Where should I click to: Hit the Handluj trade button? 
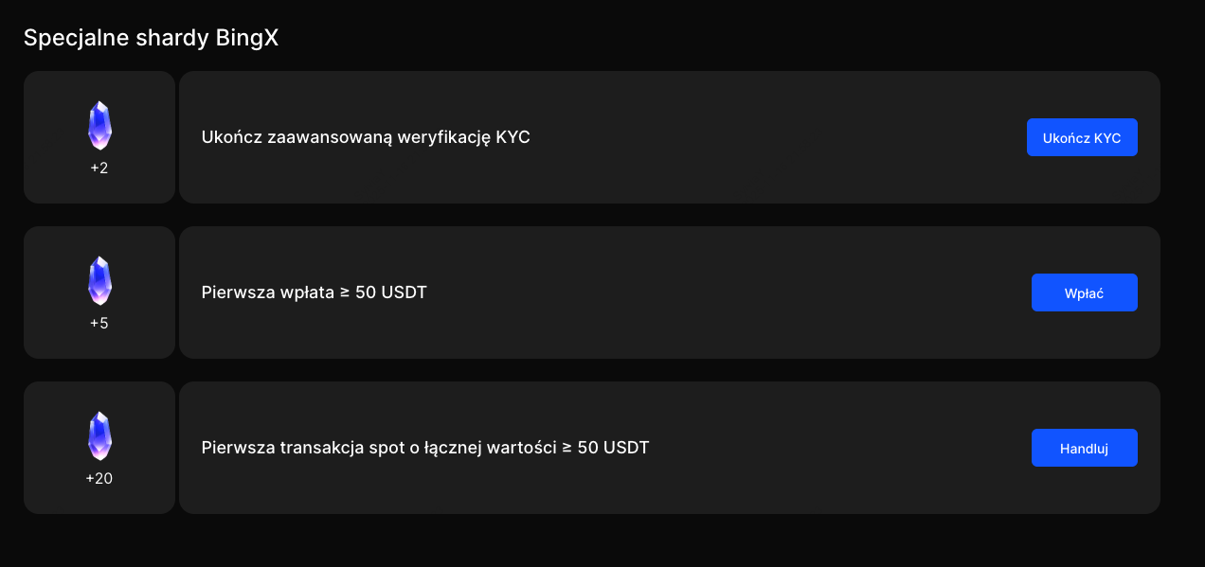pos(1084,448)
